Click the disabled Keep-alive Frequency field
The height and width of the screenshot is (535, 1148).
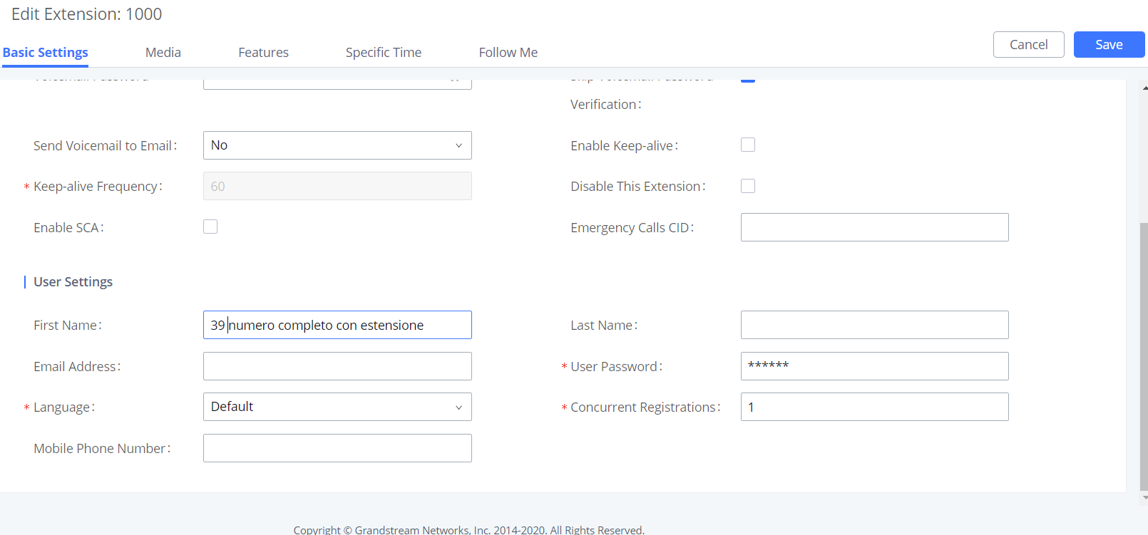click(x=337, y=186)
